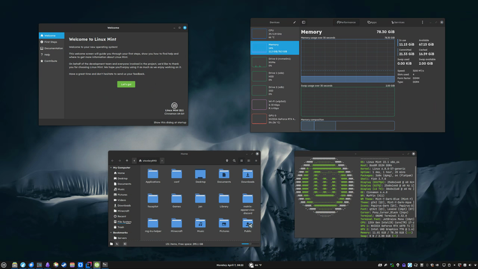Toggle the system monitor sidebar panel icon
Screen dimensions: 478x269
pos(303,22)
